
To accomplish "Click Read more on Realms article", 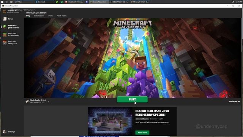I will pyautogui.click(x=142, y=132).
